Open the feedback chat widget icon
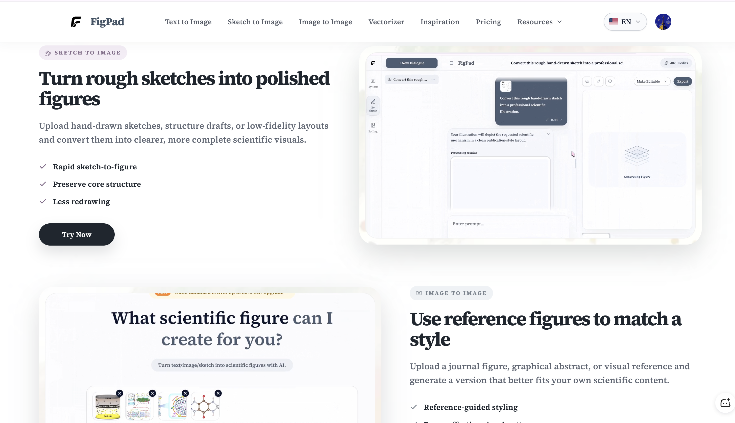735x423 pixels. click(x=725, y=403)
